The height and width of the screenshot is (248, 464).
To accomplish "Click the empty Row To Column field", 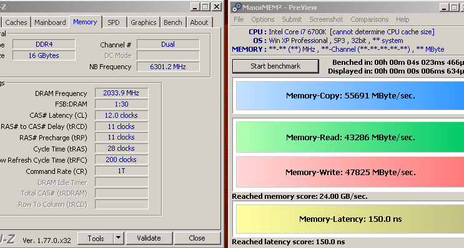I will tap(121, 204).
